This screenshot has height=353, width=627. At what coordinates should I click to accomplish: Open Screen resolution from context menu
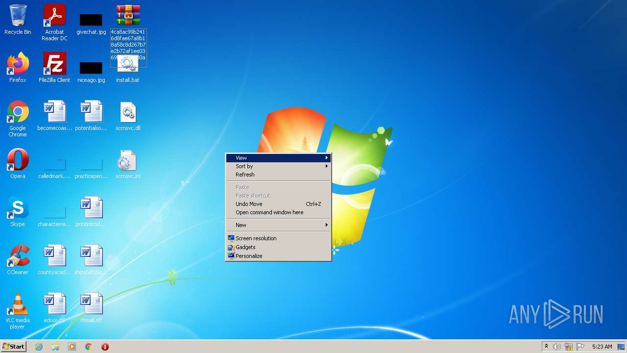[x=278, y=238]
